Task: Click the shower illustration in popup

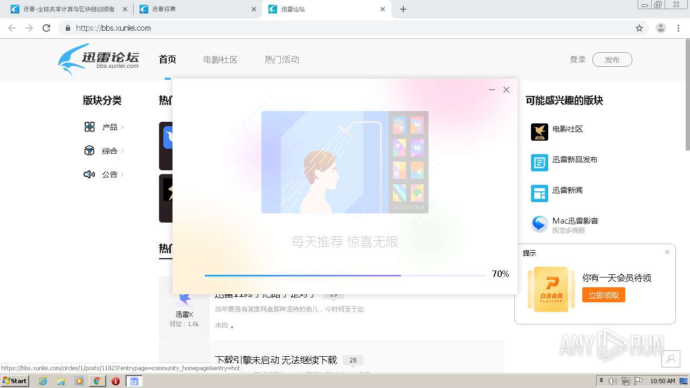Action: pyautogui.click(x=345, y=162)
